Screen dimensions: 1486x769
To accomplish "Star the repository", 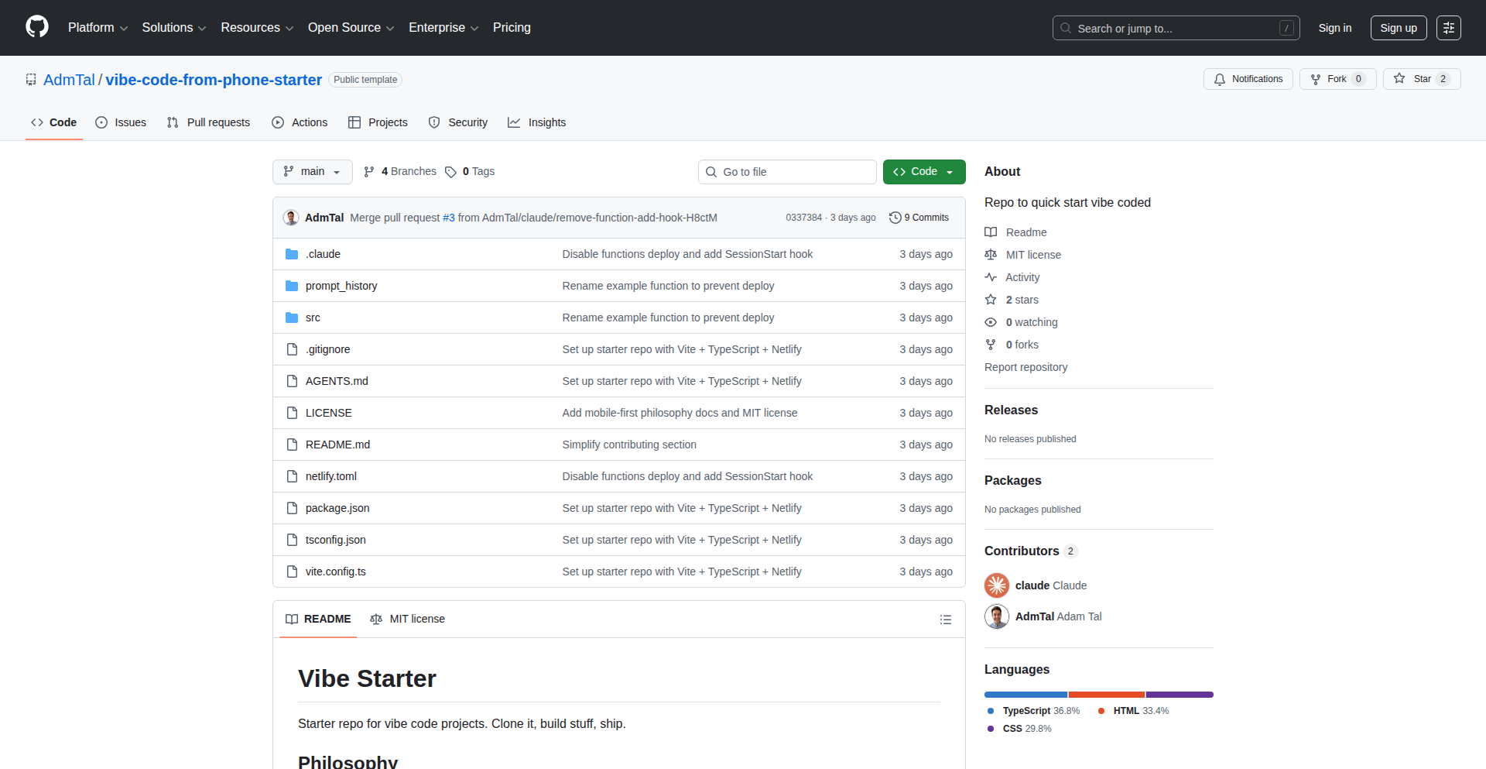I will (x=1422, y=79).
